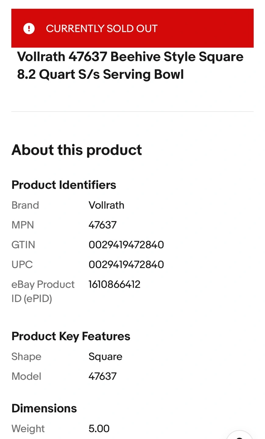The width and height of the screenshot is (265, 439).
Task: Tap the Product Identifiers section heading
Action: click(64, 185)
